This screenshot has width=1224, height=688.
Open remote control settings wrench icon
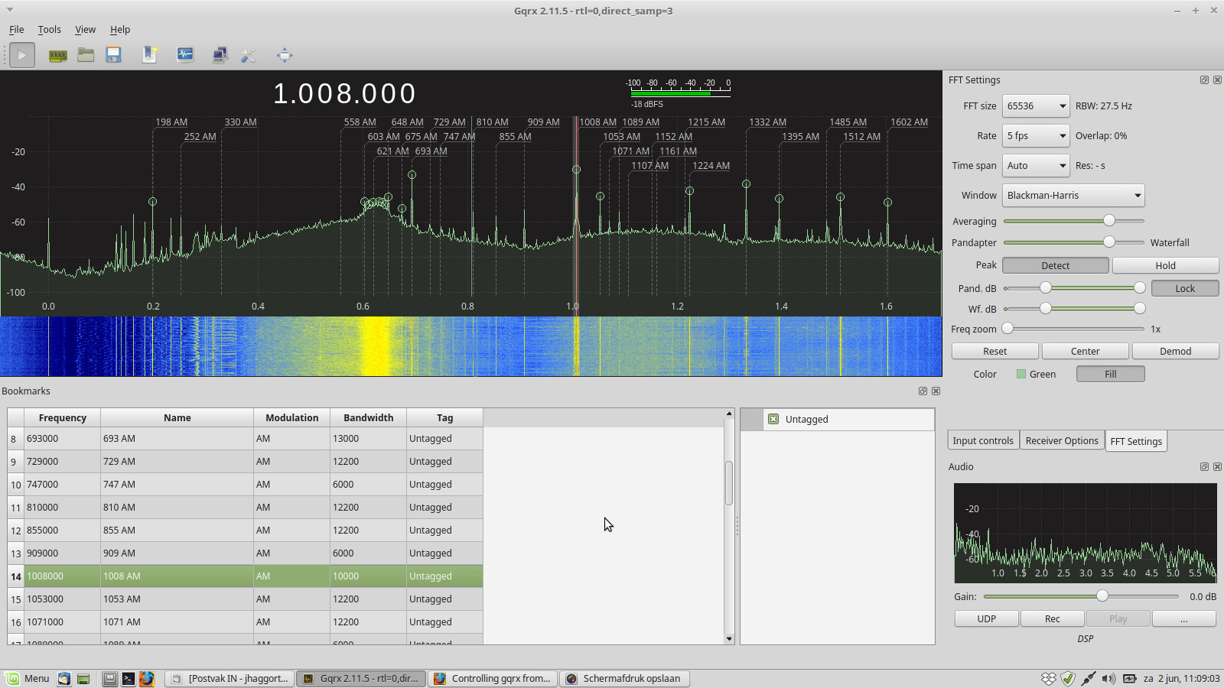click(248, 55)
